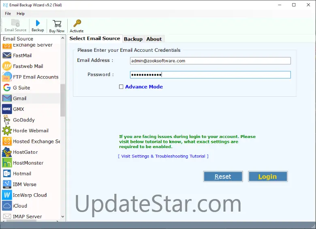Select IMAP Server entry text
Image resolution: width=316 pixels, height=229 pixels.
(28, 216)
